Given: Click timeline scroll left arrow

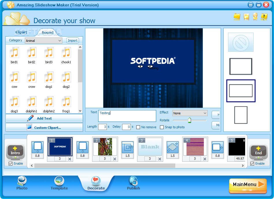Looking at the screenshot, I should (x=32, y=165).
